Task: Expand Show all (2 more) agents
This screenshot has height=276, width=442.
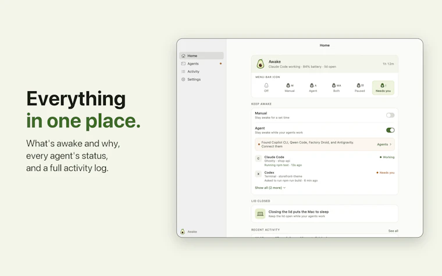Action: pos(270,188)
